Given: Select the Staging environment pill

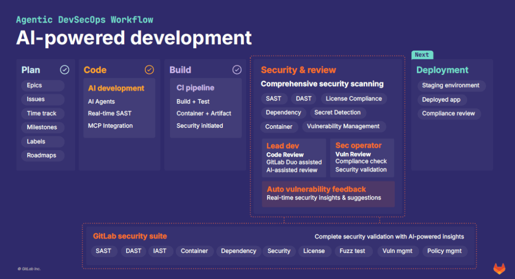Looking at the screenshot, I should 451,85.
